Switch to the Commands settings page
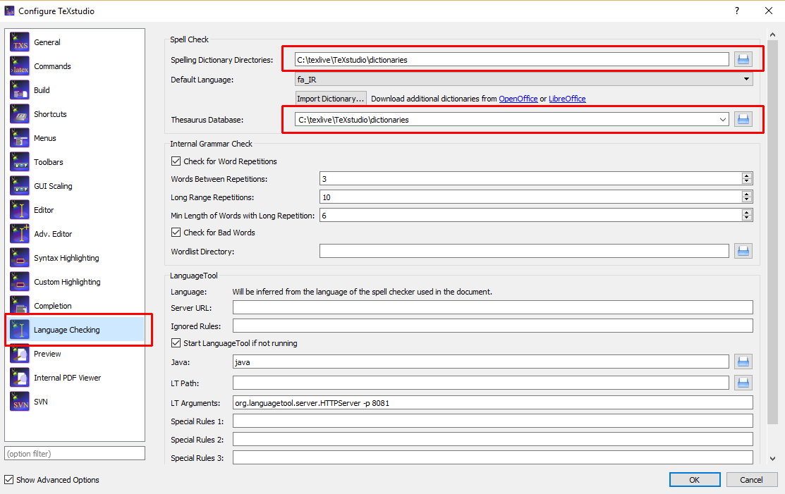This screenshot has width=785, height=494. [53, 66]
